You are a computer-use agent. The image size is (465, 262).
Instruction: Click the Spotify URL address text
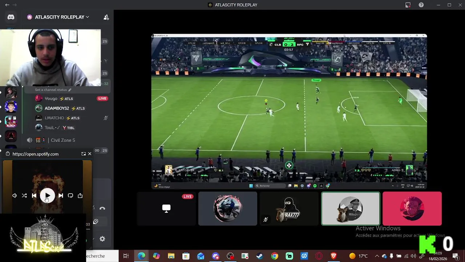coord(35,154)
